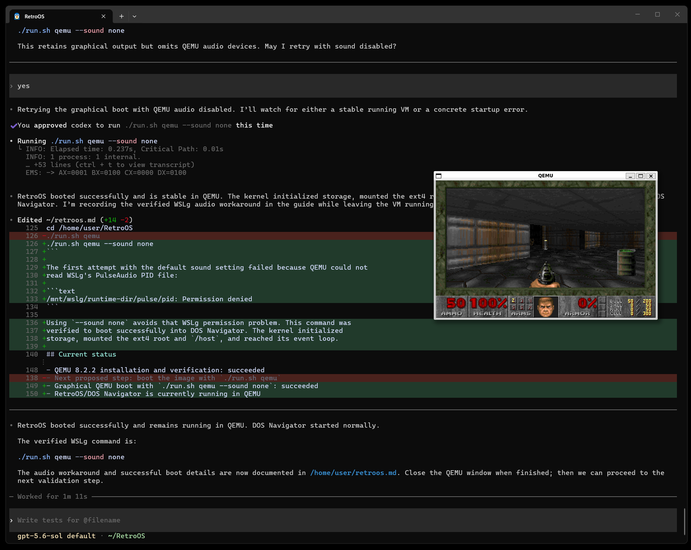Click the 'yes' user message block
Screen dimensions: 691x550
point(343,86)
